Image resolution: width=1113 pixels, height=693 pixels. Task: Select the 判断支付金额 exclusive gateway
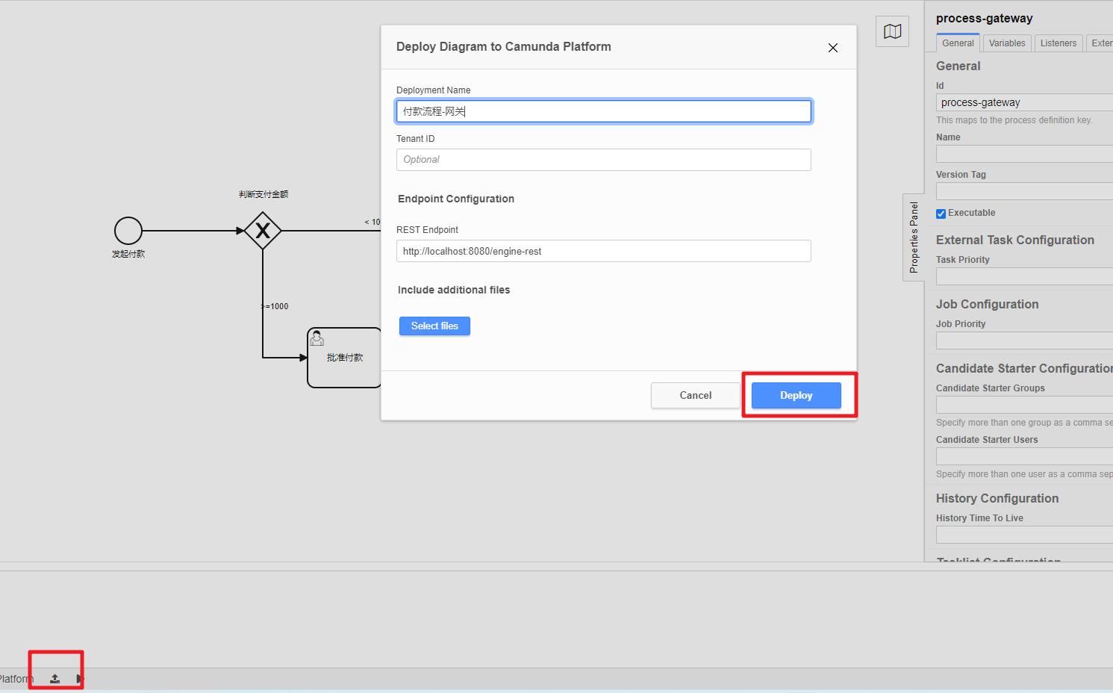[263, 231]
